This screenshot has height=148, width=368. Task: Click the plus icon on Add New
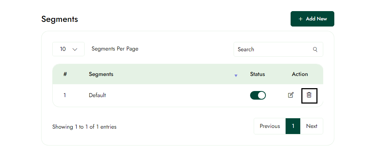[x=300, y=19]
